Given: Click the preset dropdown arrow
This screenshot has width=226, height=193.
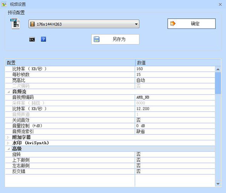Looking at the screenshot, I should (136, 24).
